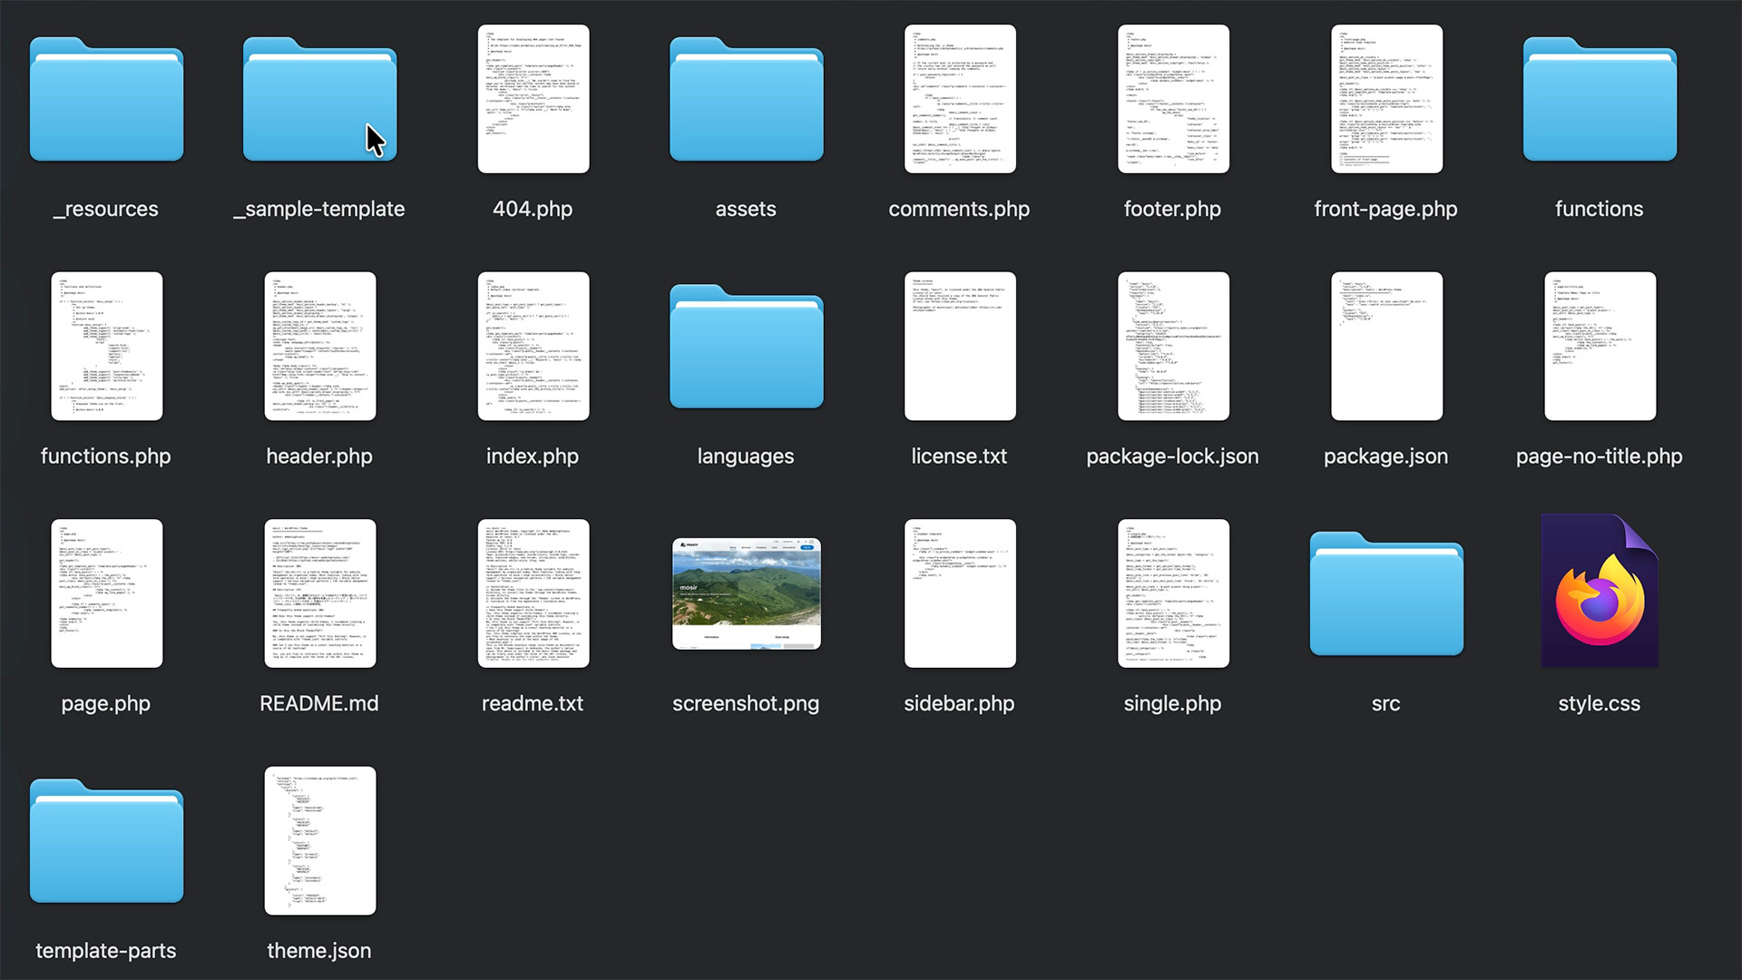Click the license.txt file icon
Viewport: 1742px width, 980px height.
959,346
